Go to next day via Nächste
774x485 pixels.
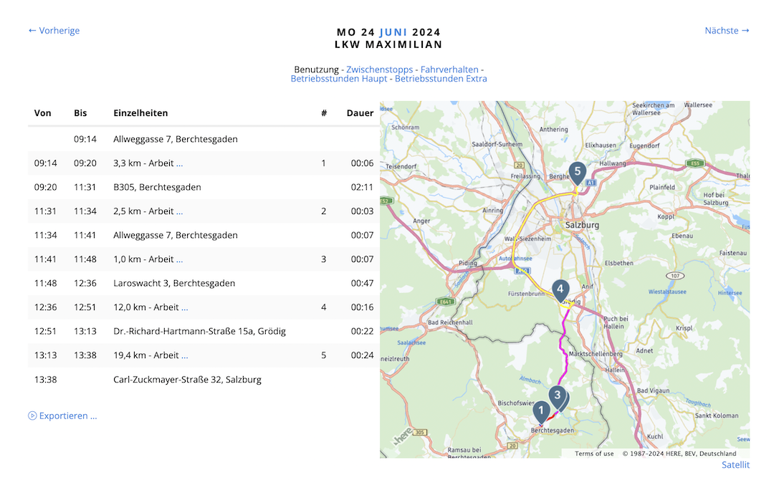[727, 31]
